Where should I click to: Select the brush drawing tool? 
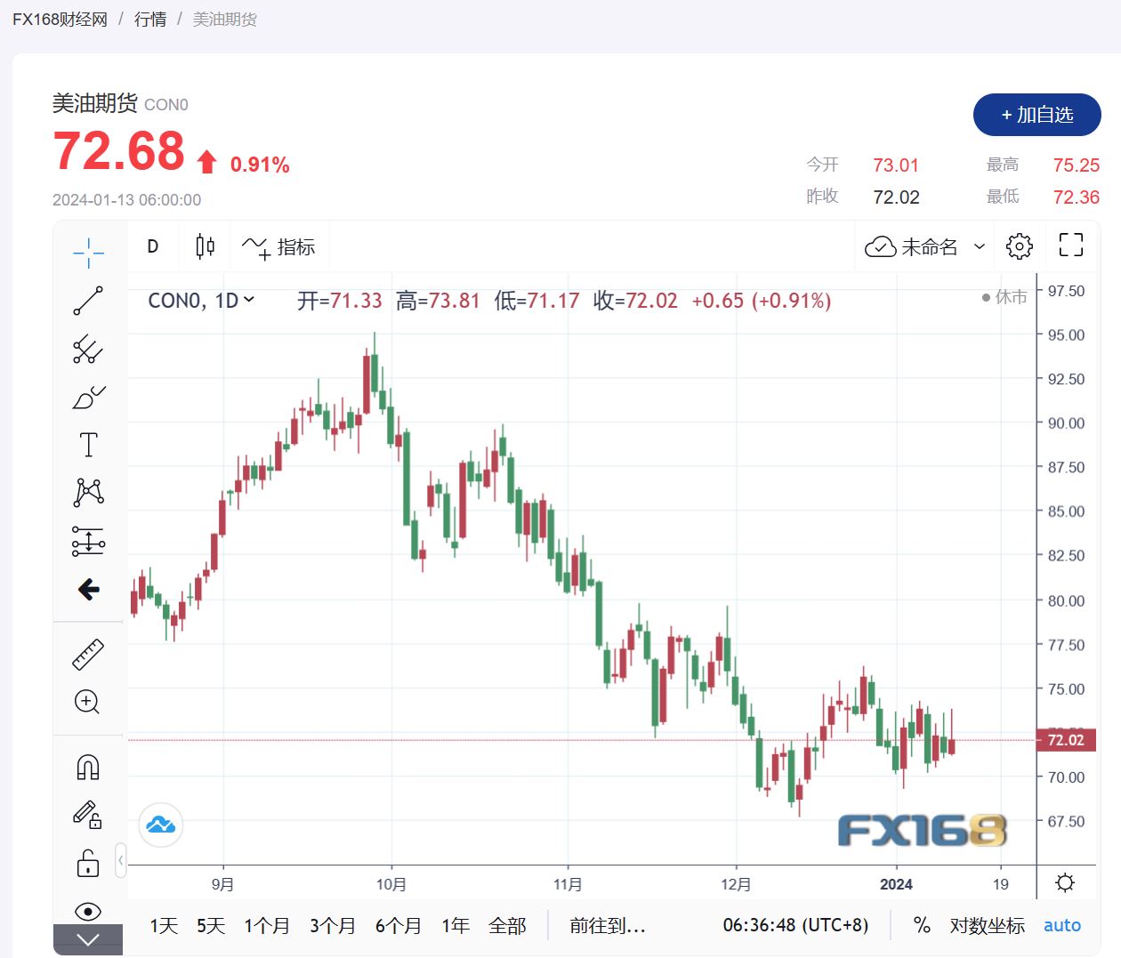coord(88,397)
